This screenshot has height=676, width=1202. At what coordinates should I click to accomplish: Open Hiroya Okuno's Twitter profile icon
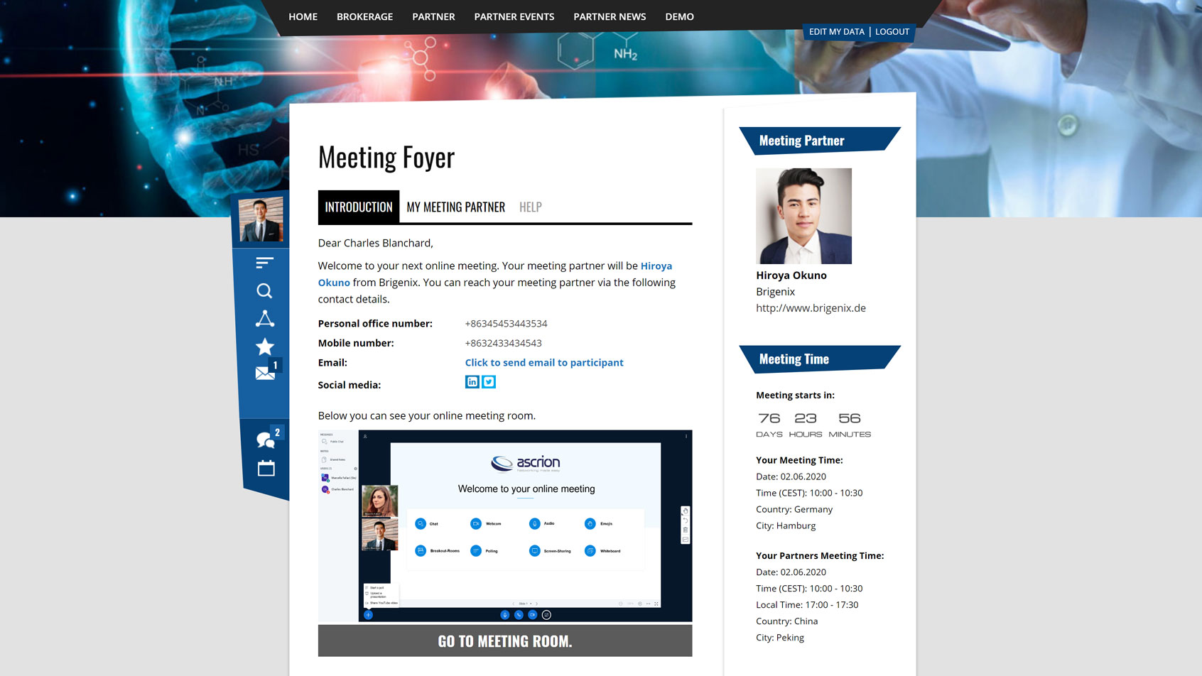click(489, 382)
